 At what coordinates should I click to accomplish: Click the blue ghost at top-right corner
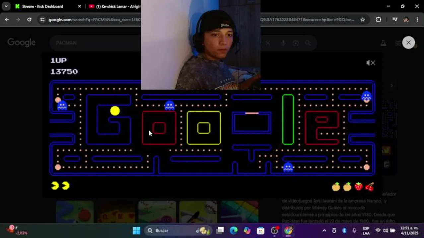(366, 97)
